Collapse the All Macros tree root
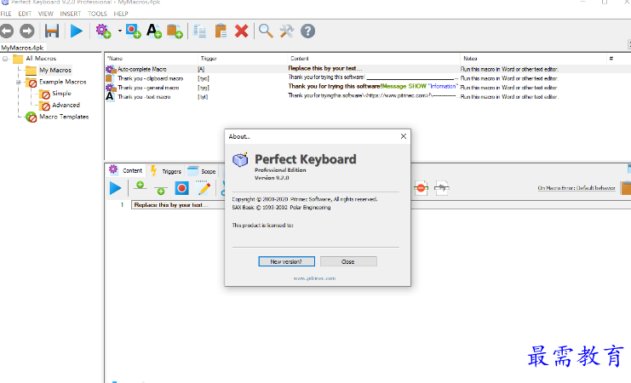 5,59
